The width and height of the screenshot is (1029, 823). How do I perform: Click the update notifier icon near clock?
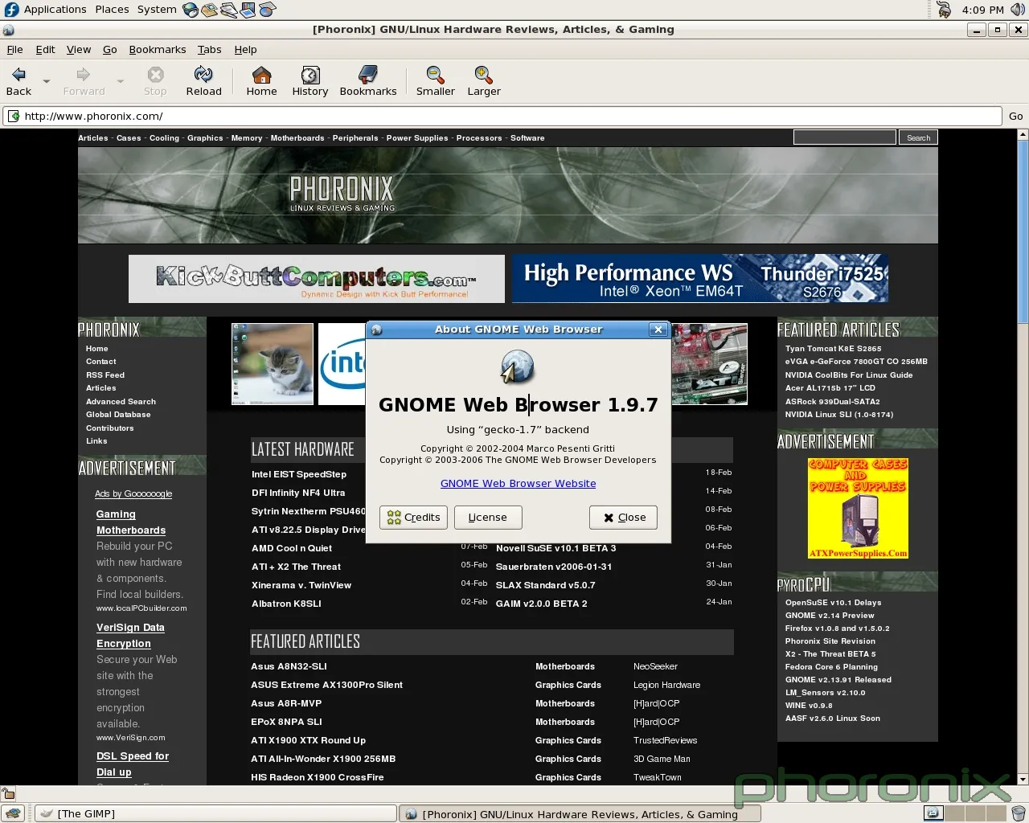click(944, 10)
